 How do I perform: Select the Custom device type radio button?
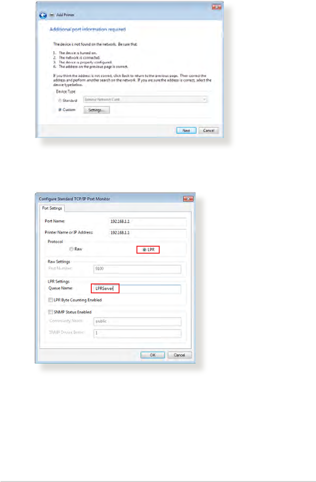tap(60, 110)
